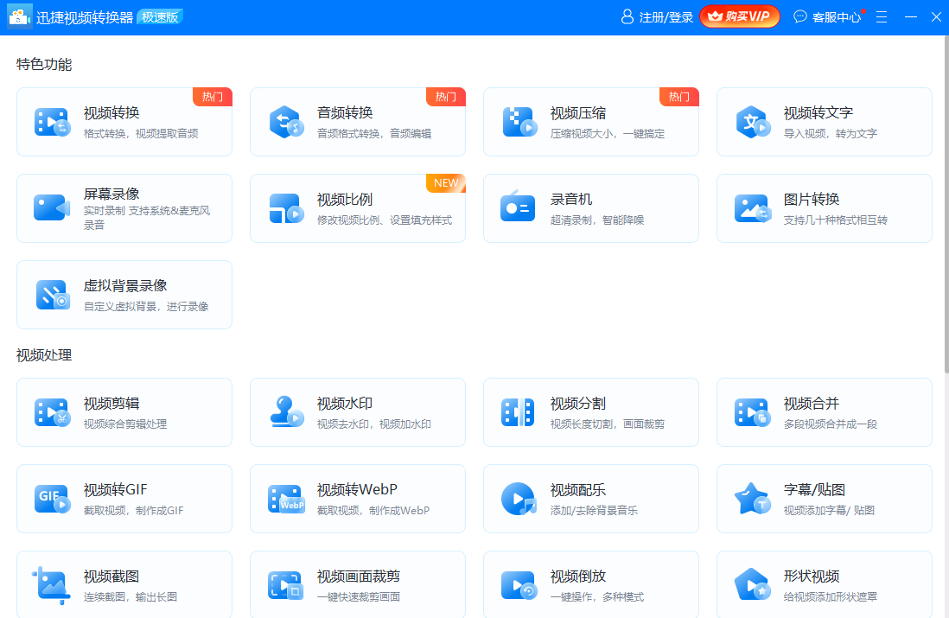The image size is (949, 618).
Task: Open the hamburger menu in the title bar
Action: 881,16
